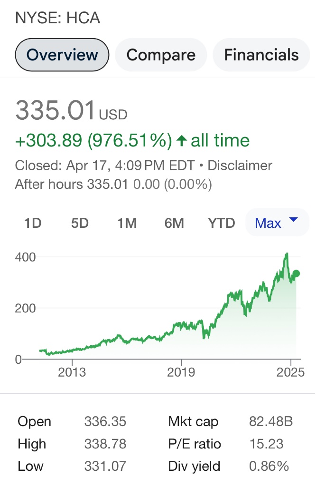316x487 pixels.
Task: Click the green up arrow icon
Action: [181, 140]
